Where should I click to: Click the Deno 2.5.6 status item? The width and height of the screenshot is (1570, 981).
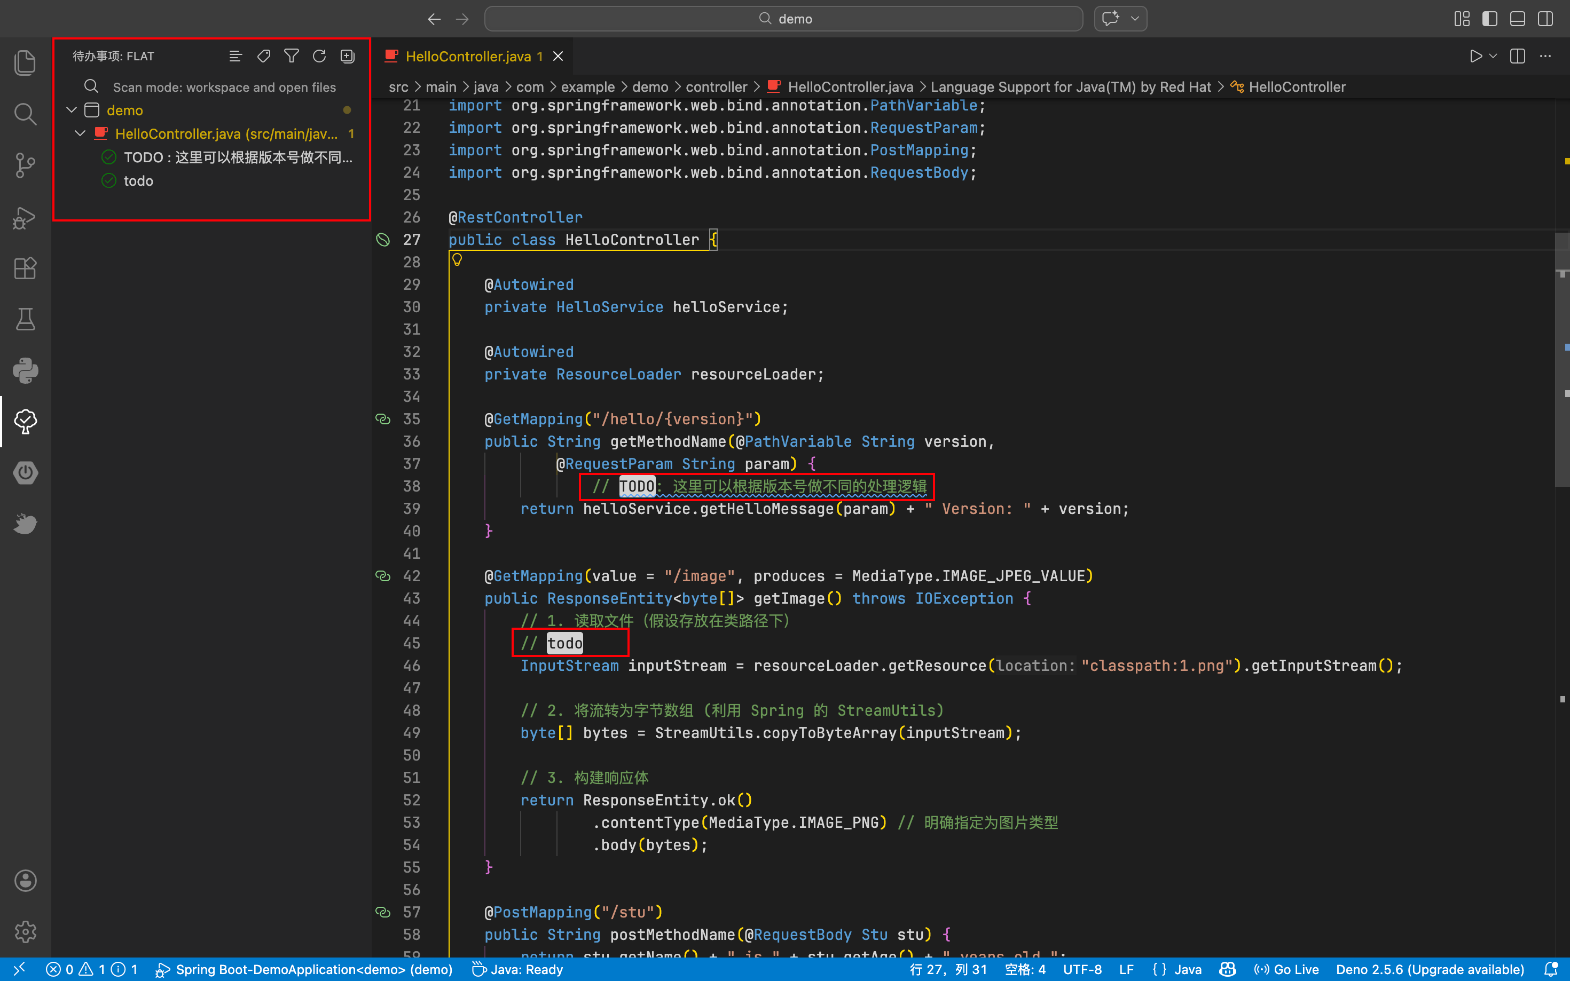tap(1430, 969)
